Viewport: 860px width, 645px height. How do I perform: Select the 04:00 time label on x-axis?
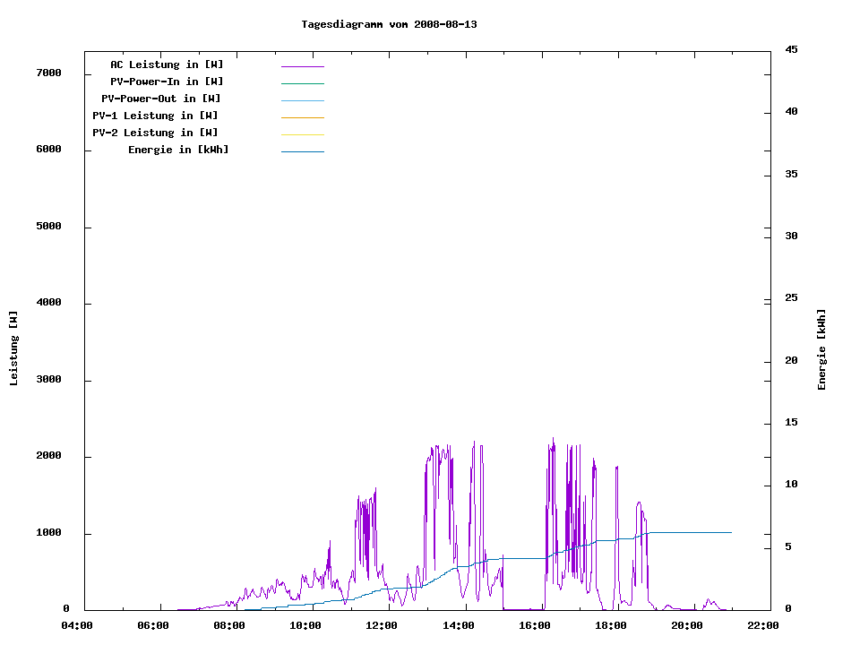tap(77, 625)
